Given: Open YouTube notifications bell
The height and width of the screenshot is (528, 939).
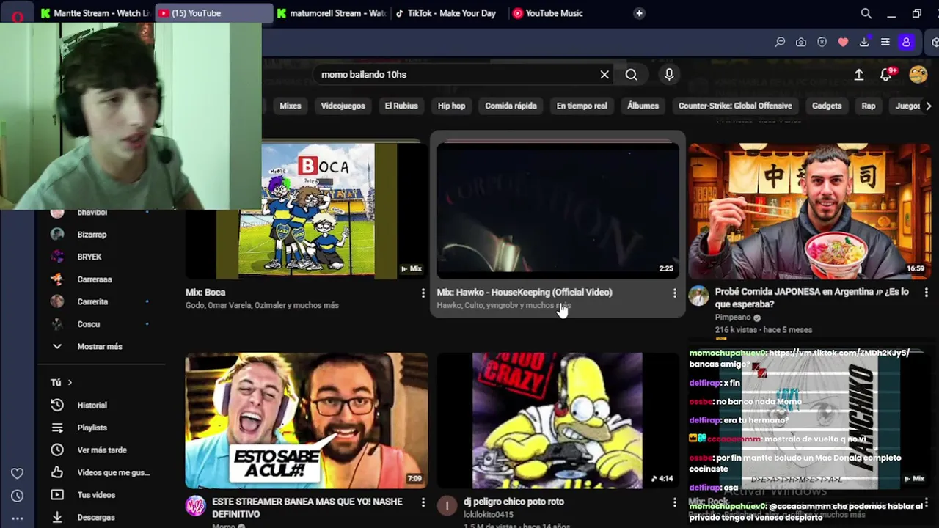Looking at the screenshot, I should pos(886,75).
